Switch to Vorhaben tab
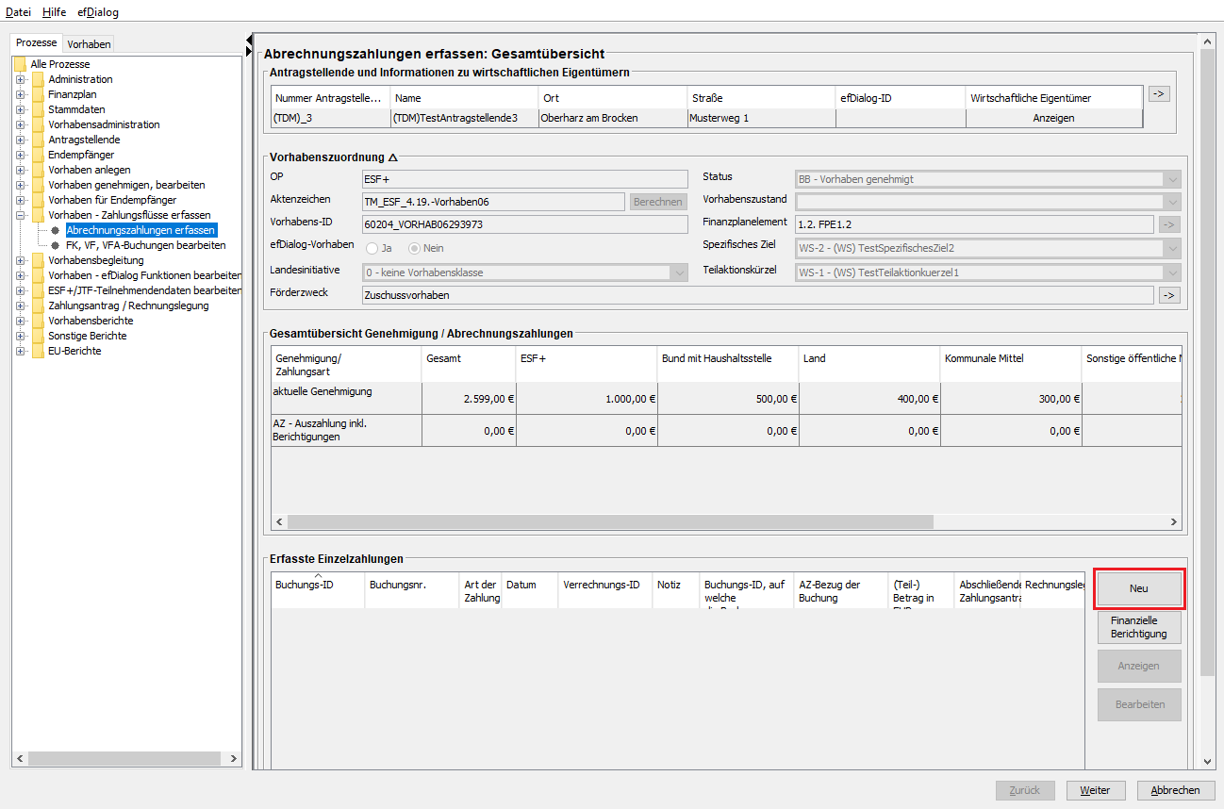The height and width of the screenshot is (809, 1224). [x=89, y=44]
